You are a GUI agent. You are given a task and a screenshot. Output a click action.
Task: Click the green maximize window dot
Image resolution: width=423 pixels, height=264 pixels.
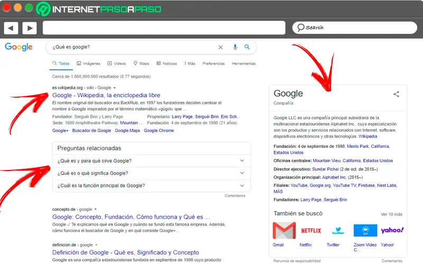click(x=29, y=7)
